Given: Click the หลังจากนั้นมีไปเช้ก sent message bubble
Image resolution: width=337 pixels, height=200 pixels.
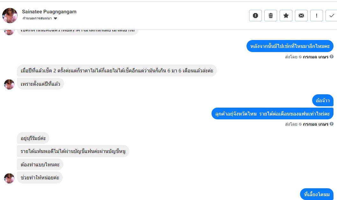Looking at the screenshot, I should (290, 46).
